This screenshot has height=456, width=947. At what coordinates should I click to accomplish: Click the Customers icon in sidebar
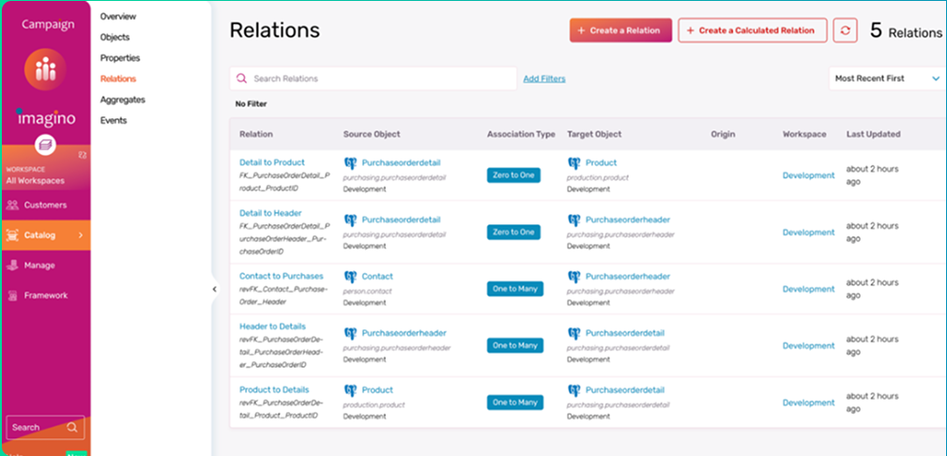point(13,205)
